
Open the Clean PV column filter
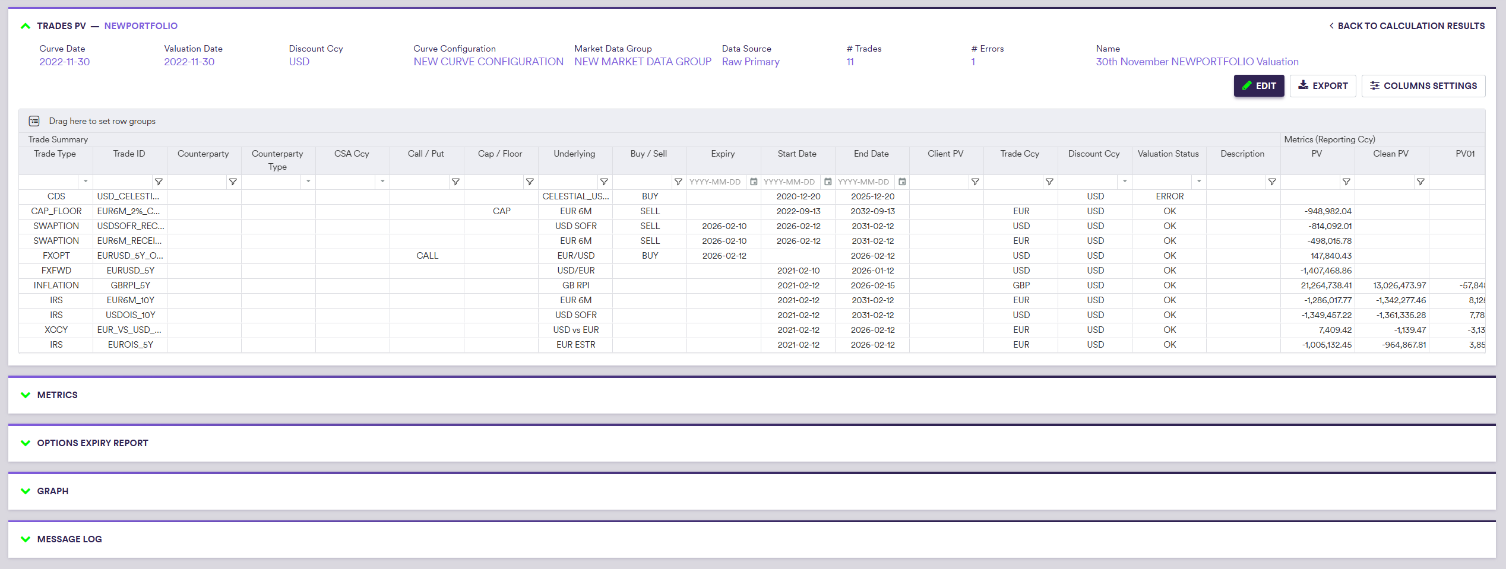1420,182
